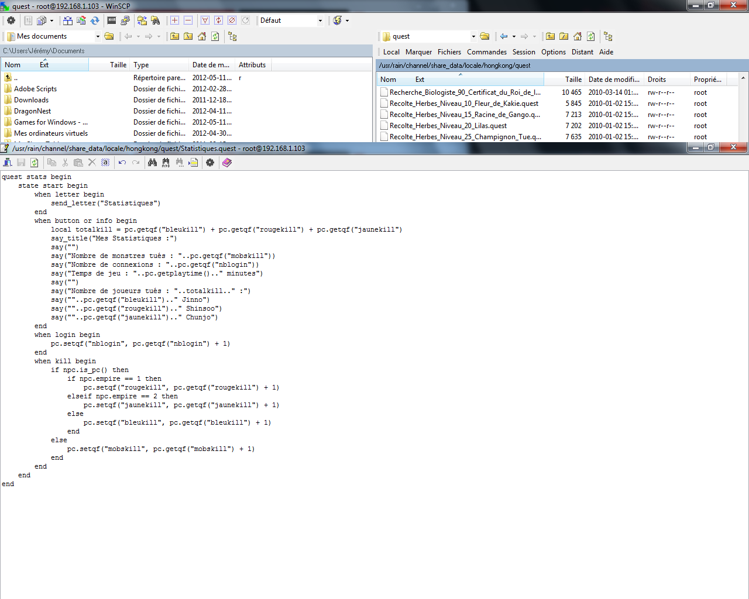
Task: Click the Find binoculars icon in editor
Action: pyautogui.click(x=152, y=163)
